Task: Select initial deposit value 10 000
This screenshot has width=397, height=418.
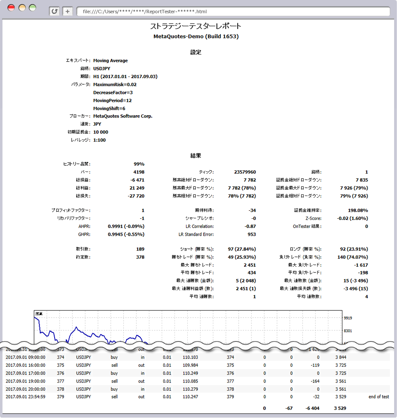Action: pyautogui.click(x=101, y=132)
